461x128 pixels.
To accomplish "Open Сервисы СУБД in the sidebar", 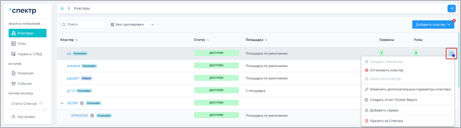I will [29, 54].
